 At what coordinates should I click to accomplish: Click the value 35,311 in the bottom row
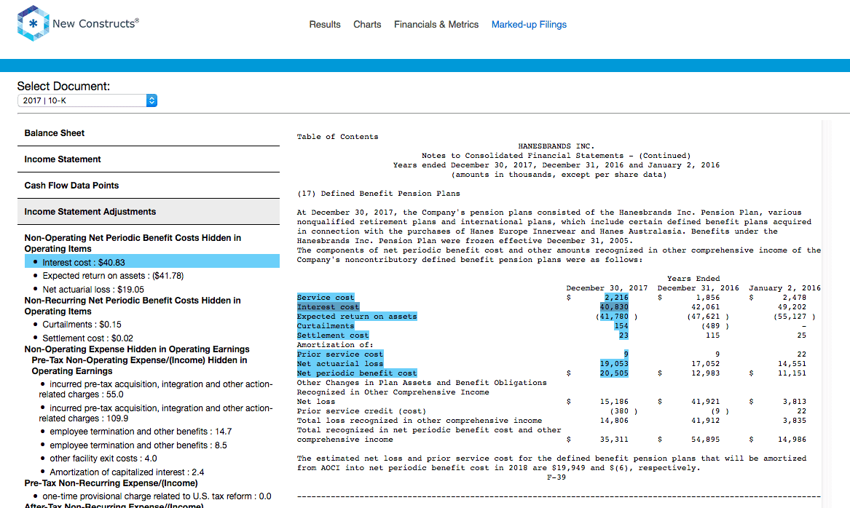coord(614,440)
